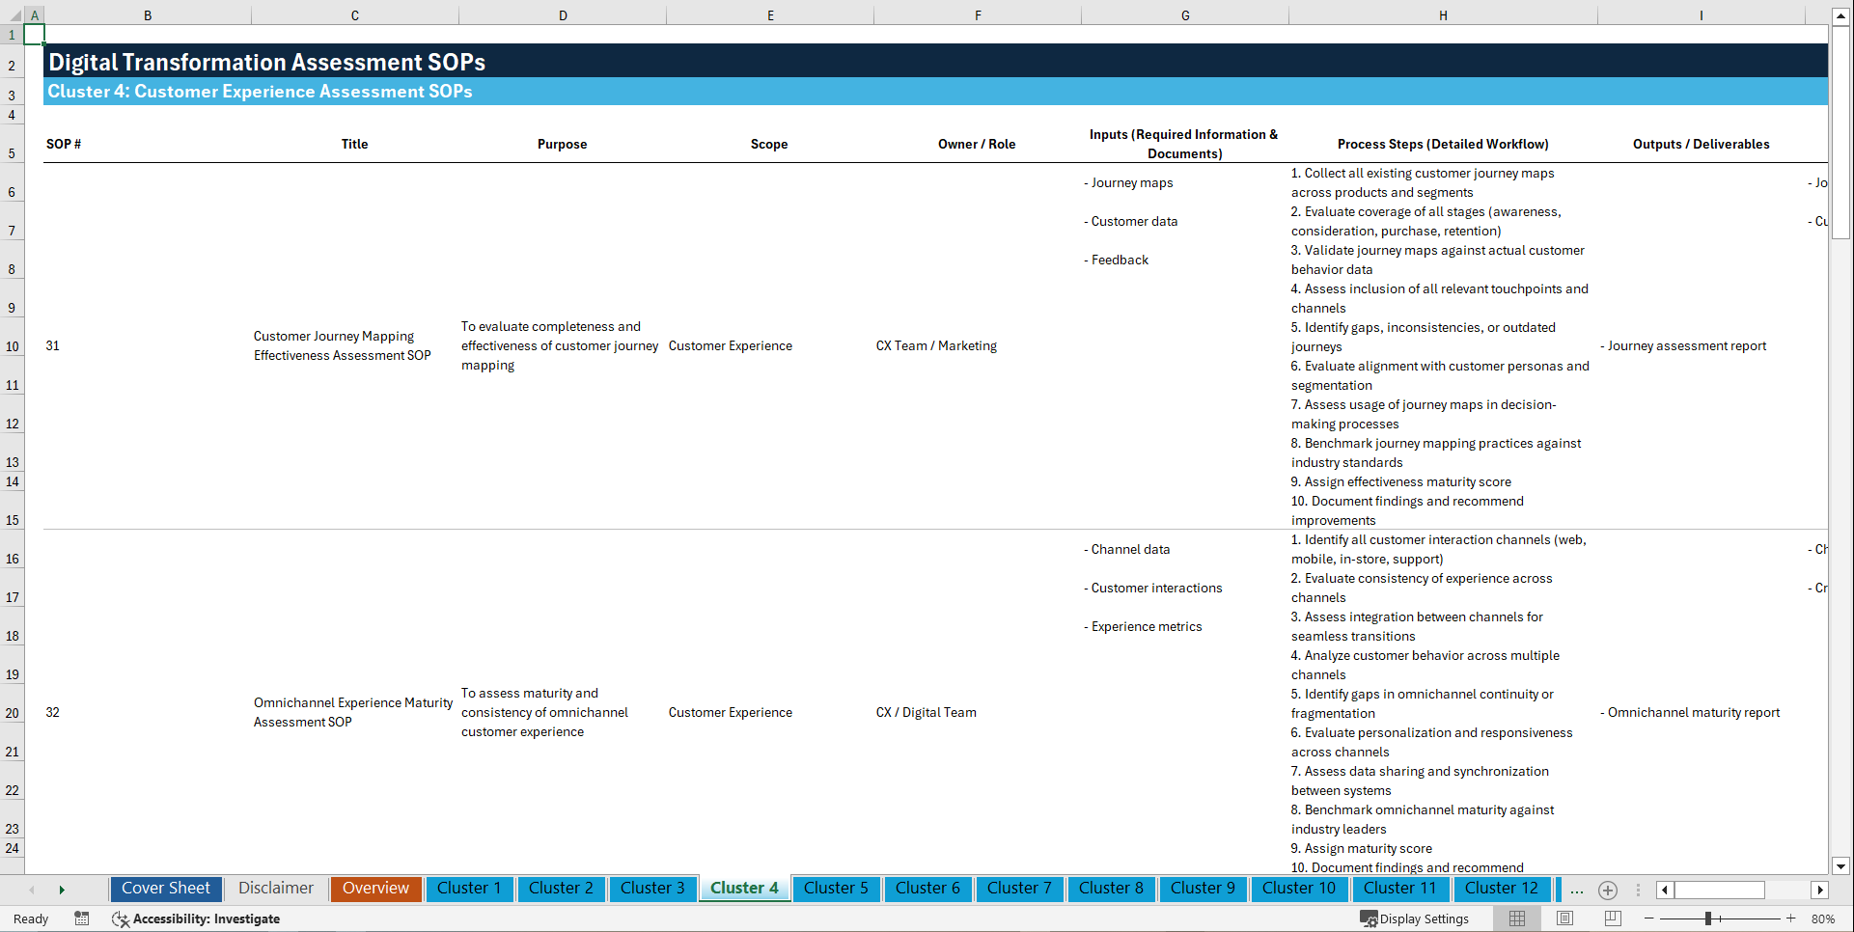Open Page Break Preview via its icon
The image size is (1854, 932).
[1613, 918]
